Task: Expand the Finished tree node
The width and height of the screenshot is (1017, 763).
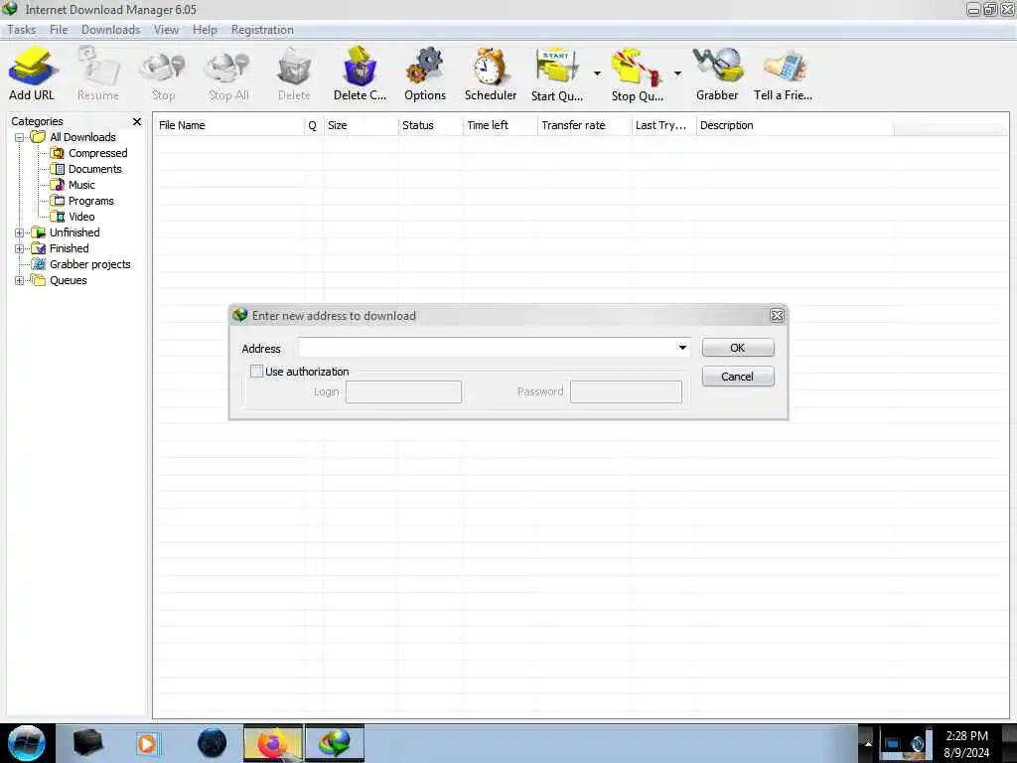Action: point(20,248)
